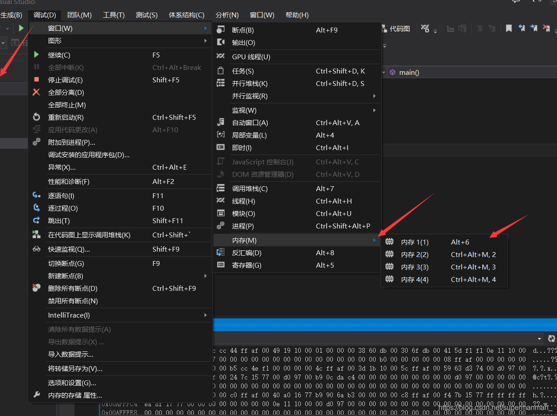557x416 pixels.
Task: Click the 断点(B) window icon
Action: pos(221,30)
